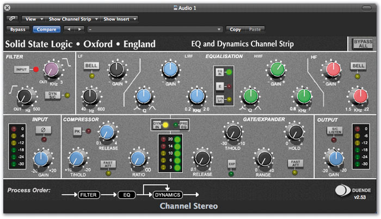
Task: Click the compressor RATIO knob
Action: coord(138,159)
